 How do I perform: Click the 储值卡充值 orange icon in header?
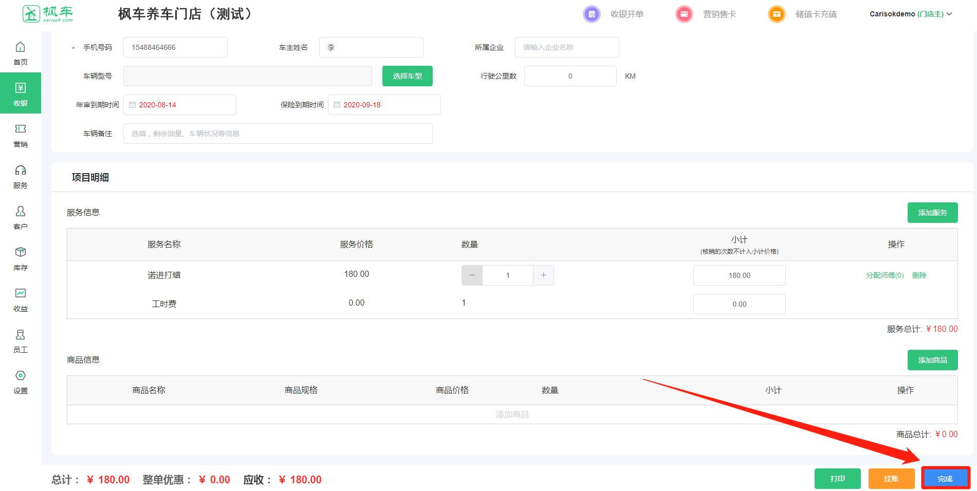[x=776, y=14]
